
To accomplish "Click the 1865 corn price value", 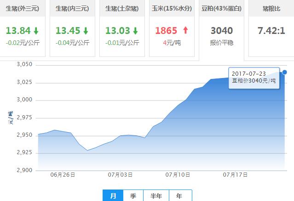I will click(166, 31).
